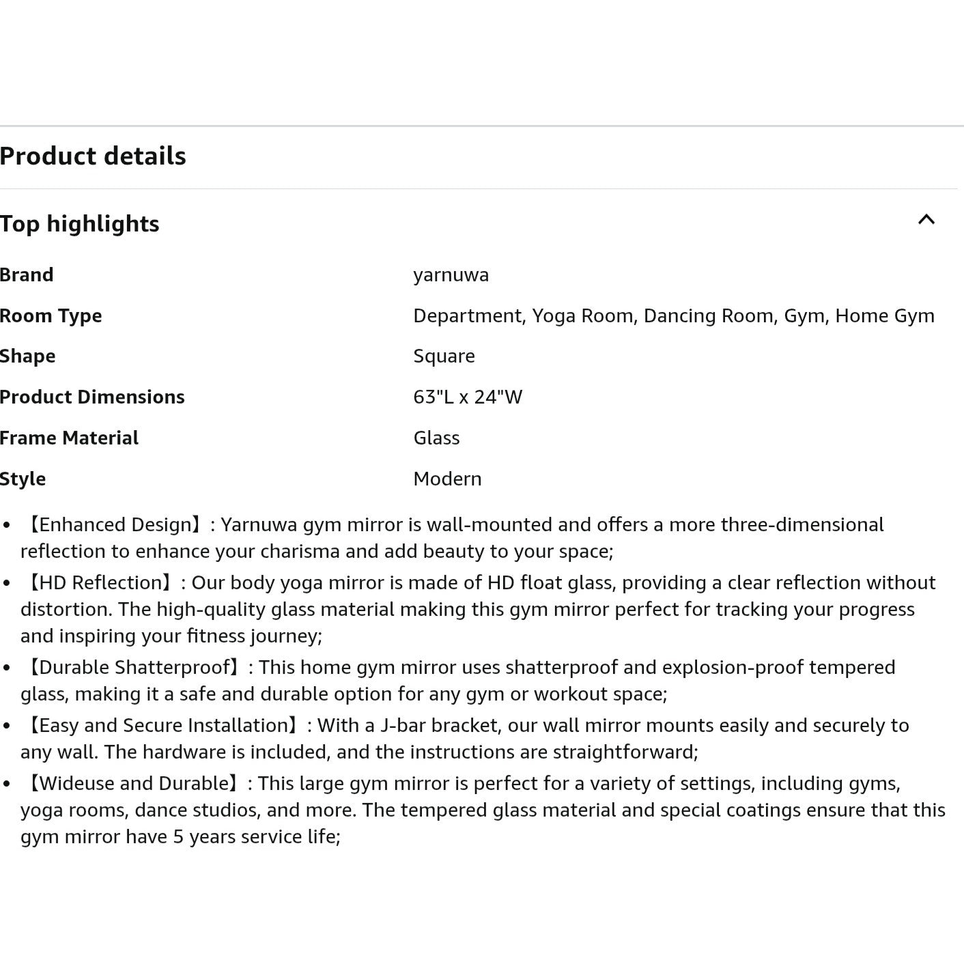964x964 pixels.
Task: Click the Enhanced Design bullet text
Action: tap(452, 538)
